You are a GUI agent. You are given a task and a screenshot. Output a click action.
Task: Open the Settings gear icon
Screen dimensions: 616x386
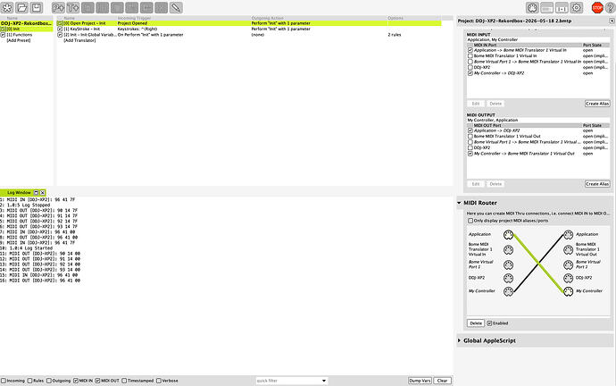577,7
